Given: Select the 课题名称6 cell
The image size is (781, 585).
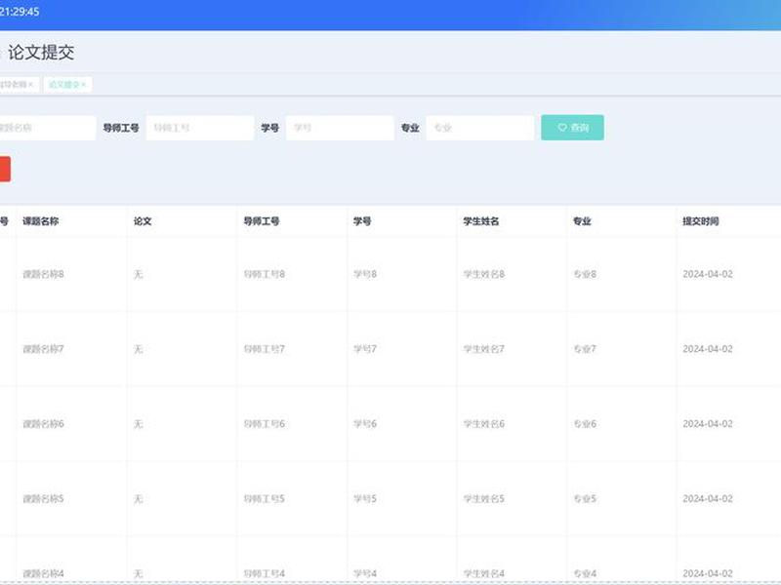Looking at the screenshot, I should 43,424.
